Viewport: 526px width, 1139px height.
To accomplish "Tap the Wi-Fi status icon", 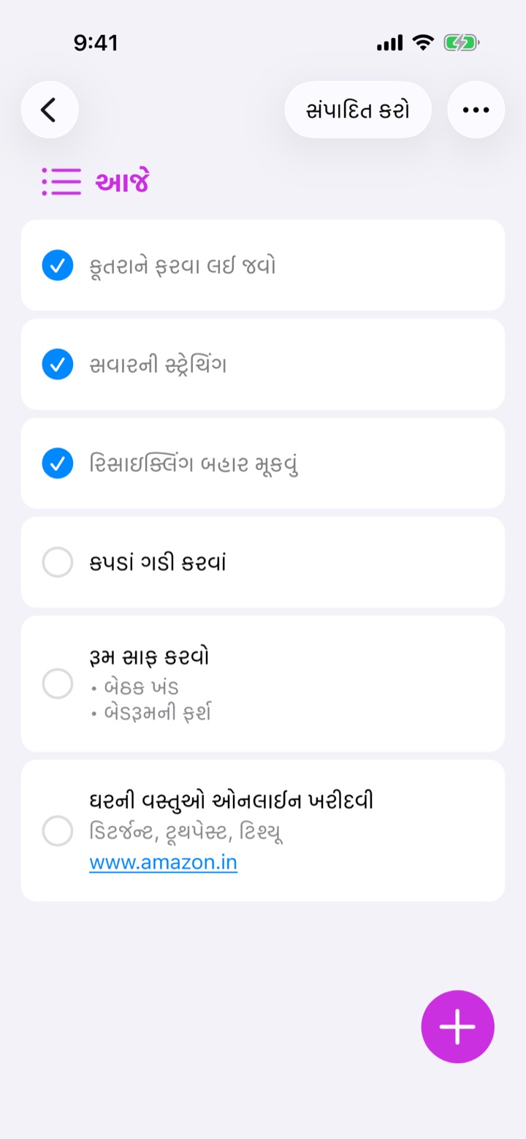I will coord(422,43).
